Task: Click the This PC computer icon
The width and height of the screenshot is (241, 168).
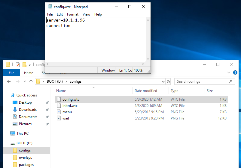Action: (x=13, y=134)
